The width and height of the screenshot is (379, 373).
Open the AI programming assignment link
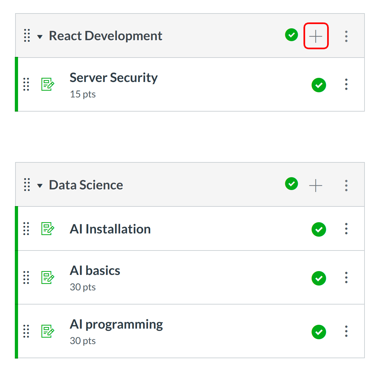point(116,324)
